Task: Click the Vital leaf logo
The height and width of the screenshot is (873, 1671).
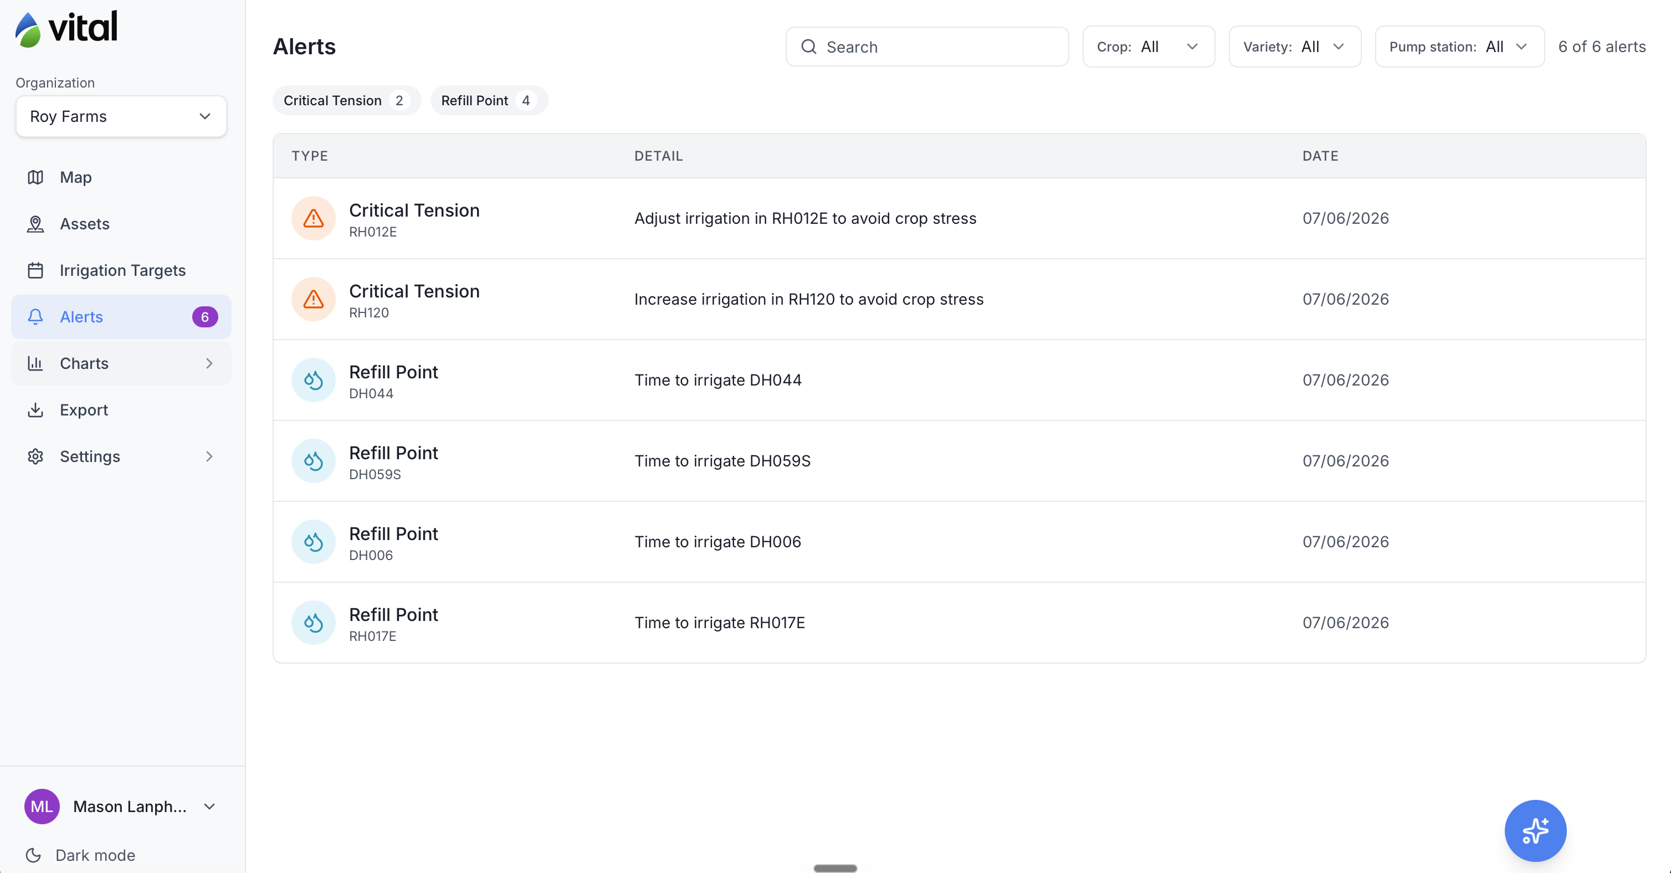Action: [28, 30]
